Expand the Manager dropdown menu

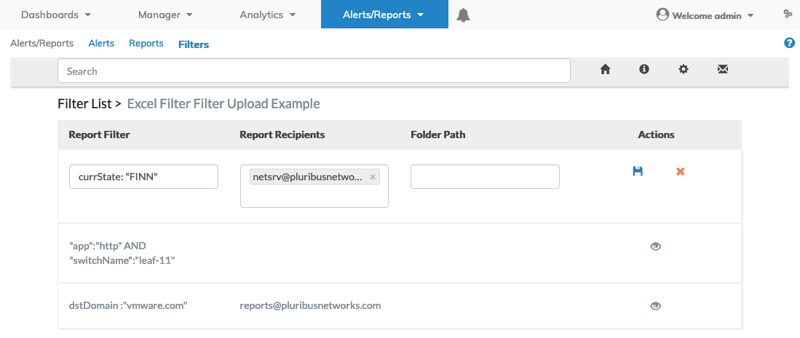165,15
